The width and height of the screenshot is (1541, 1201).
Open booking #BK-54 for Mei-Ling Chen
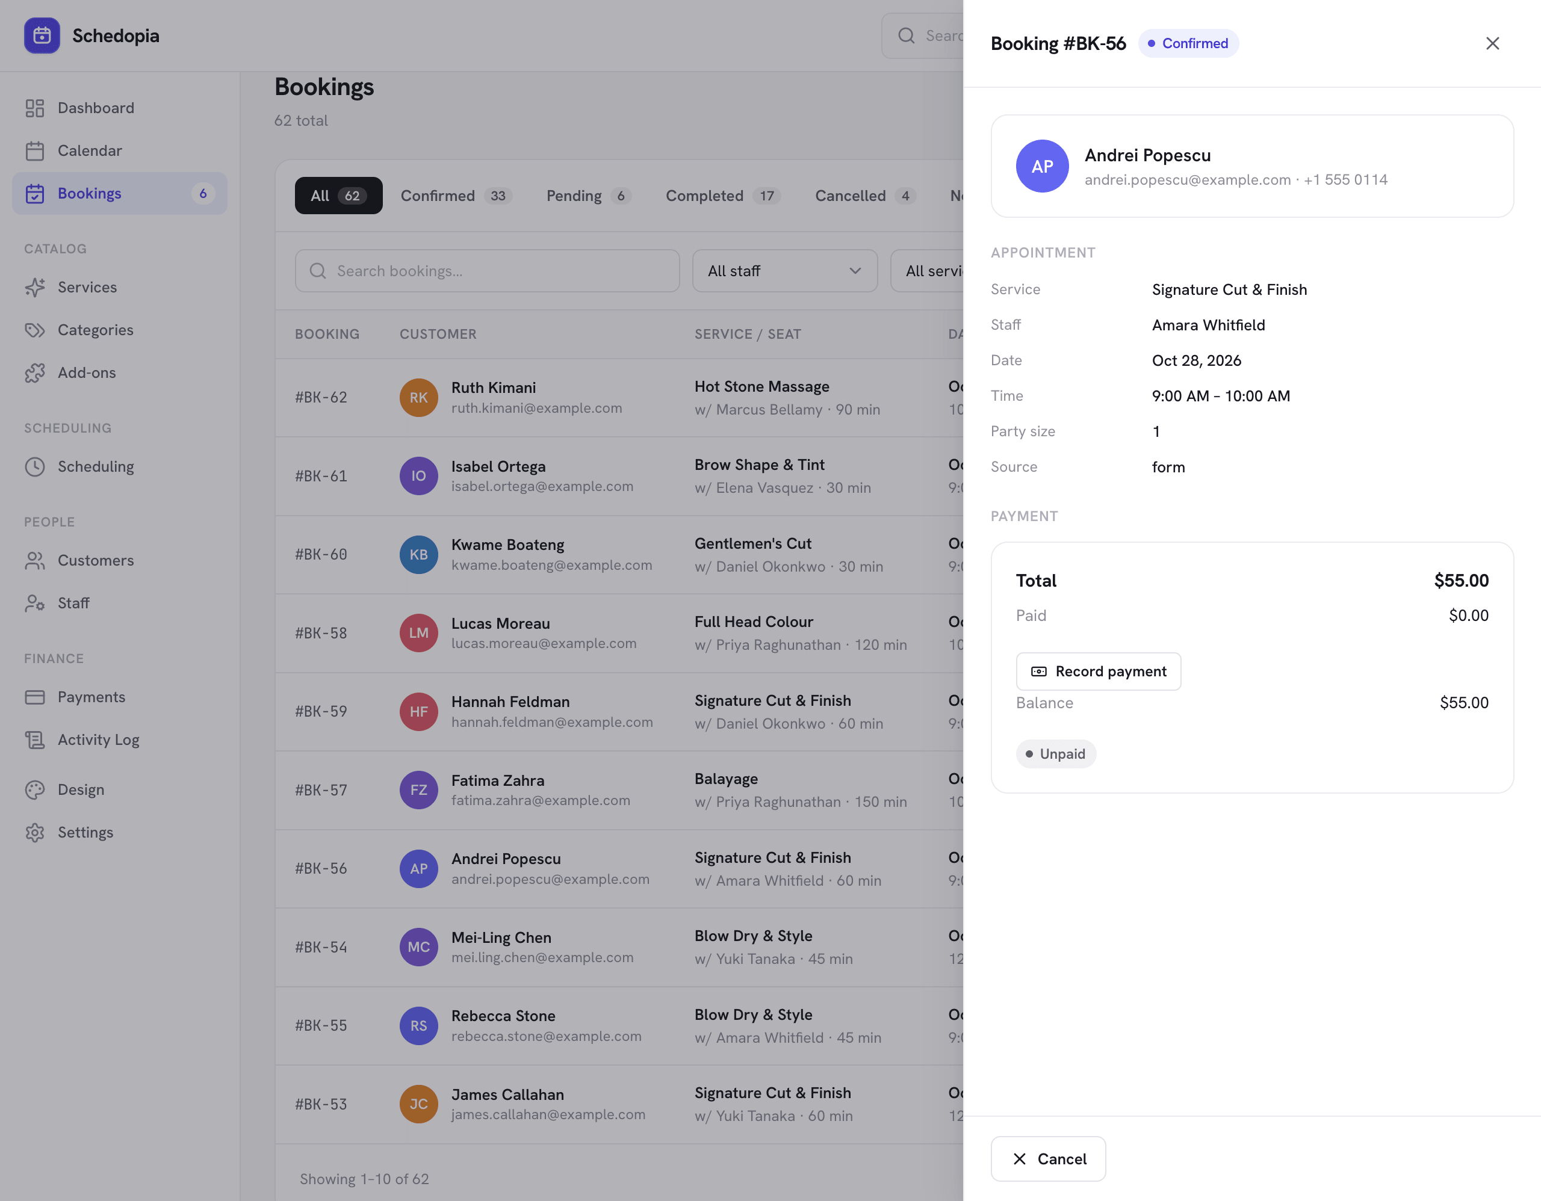pos(619,947)
